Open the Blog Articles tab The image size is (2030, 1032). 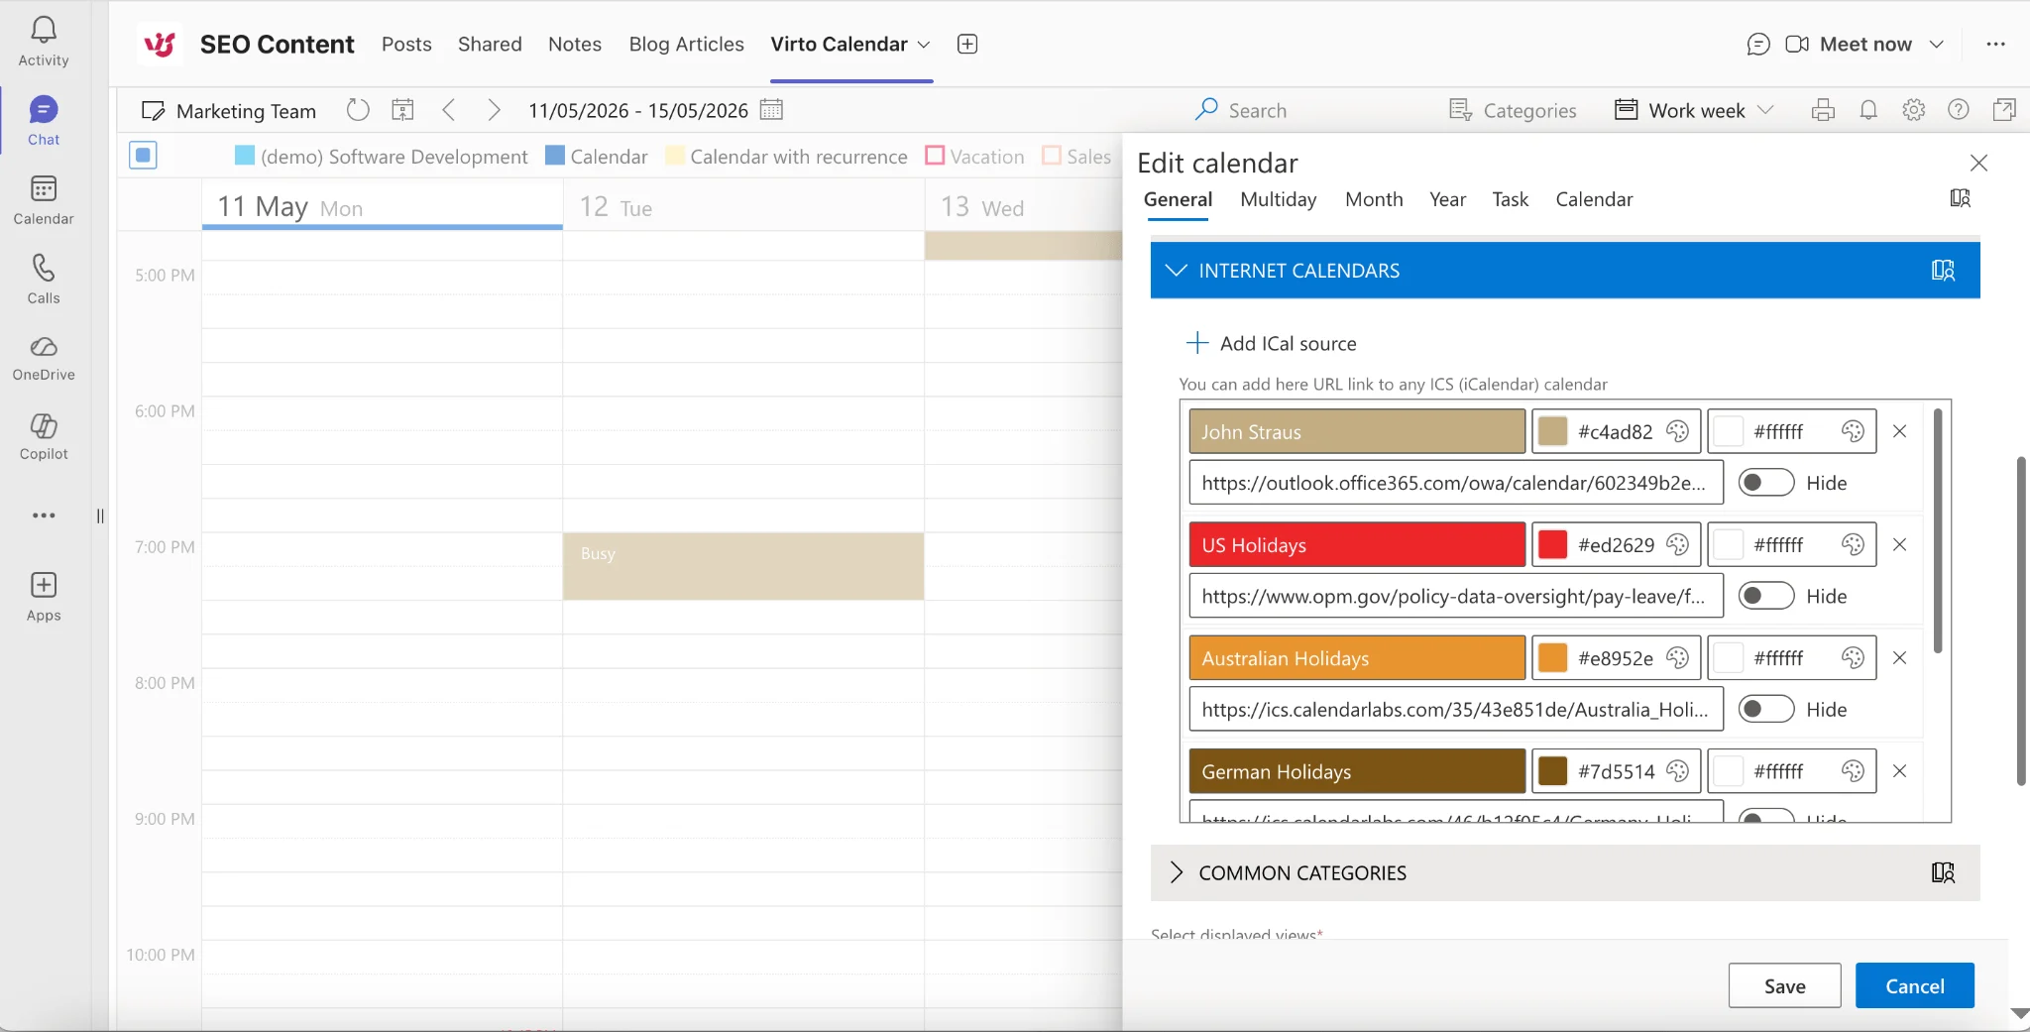pos(686,44)
